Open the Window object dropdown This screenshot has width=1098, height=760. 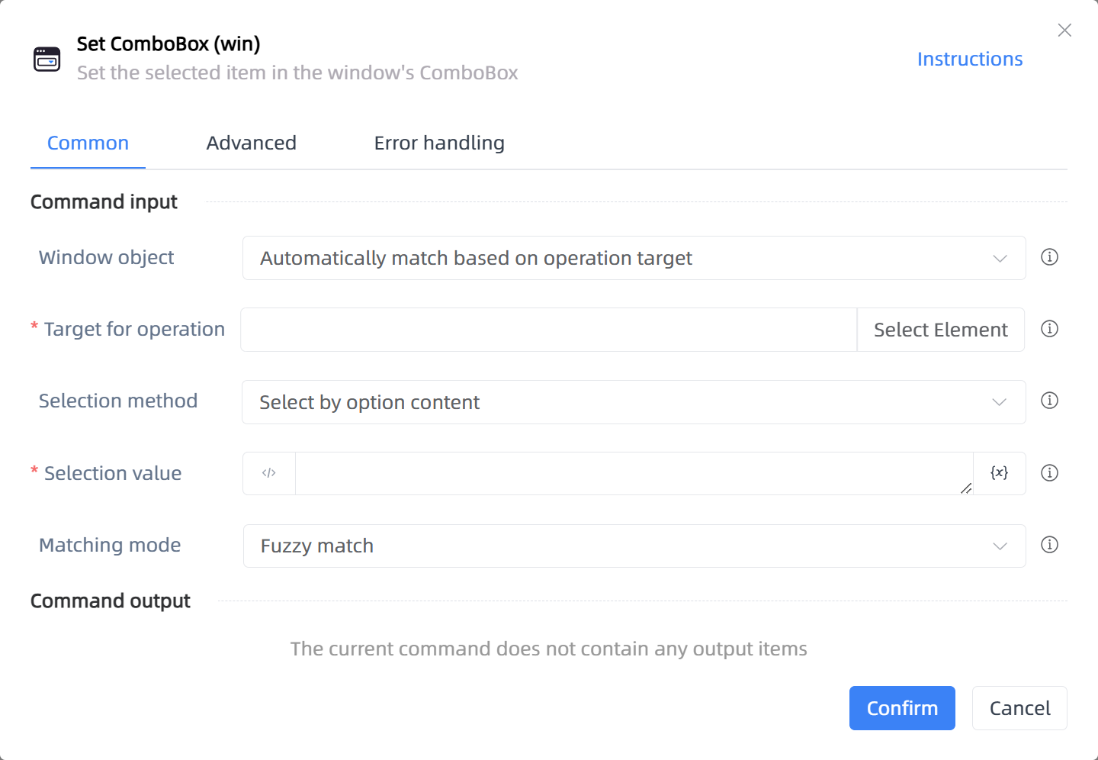pyautogui.click(x=634, y=258)
